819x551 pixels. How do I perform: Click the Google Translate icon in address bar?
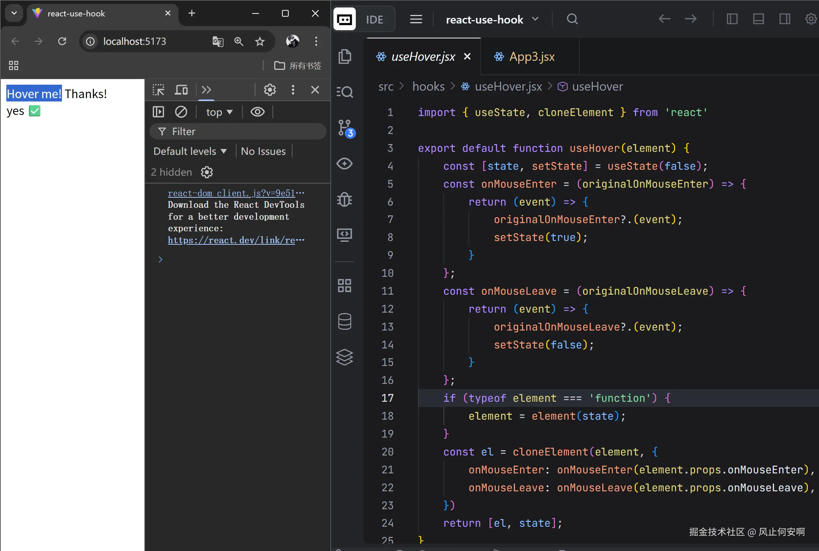[x=218, y=41]
